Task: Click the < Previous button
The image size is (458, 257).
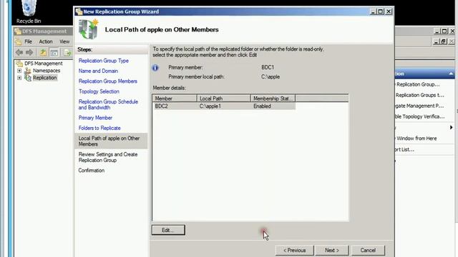Action: pyautogui.click(x=295, y=251)
